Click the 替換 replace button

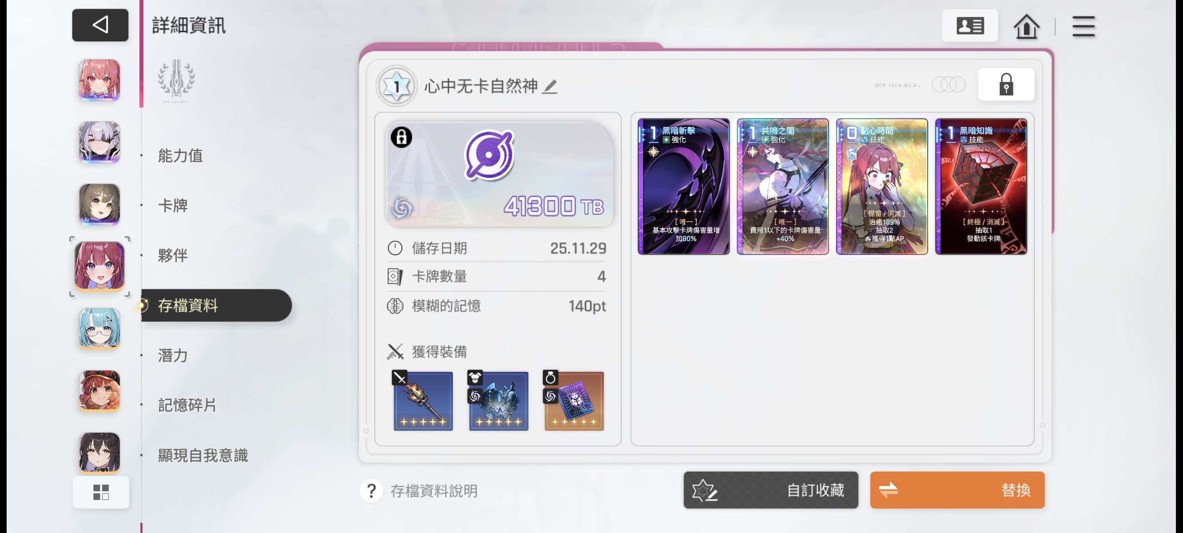click(957, 490)
